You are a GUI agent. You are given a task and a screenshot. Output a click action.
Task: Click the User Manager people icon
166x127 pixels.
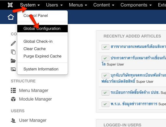point(13,120)
